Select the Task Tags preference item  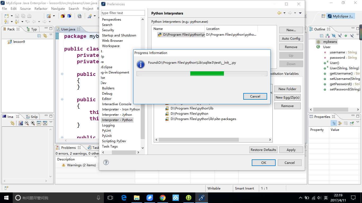pyautogui.click(x=110, y=146)
